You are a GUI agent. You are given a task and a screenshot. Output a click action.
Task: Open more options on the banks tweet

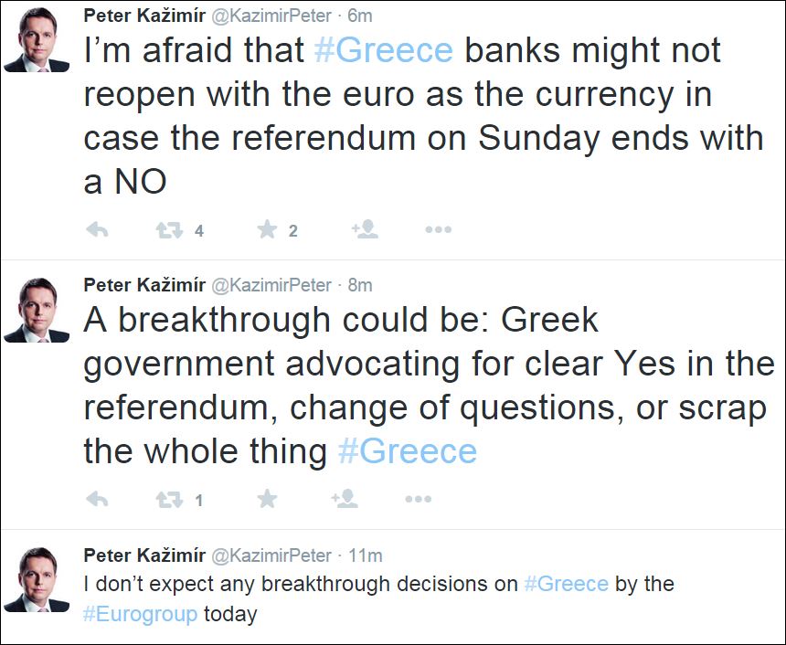(439, 230)
